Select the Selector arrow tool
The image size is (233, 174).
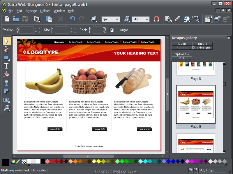coord(6,41)
